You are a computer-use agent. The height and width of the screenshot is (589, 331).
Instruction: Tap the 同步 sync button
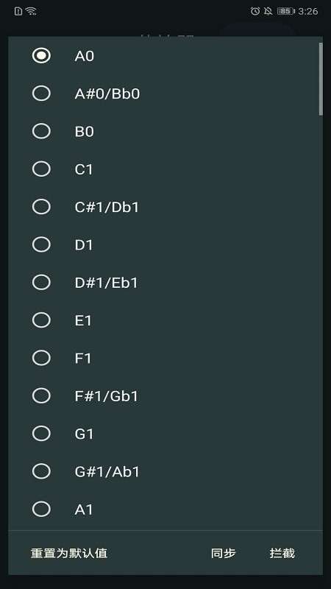224,553
